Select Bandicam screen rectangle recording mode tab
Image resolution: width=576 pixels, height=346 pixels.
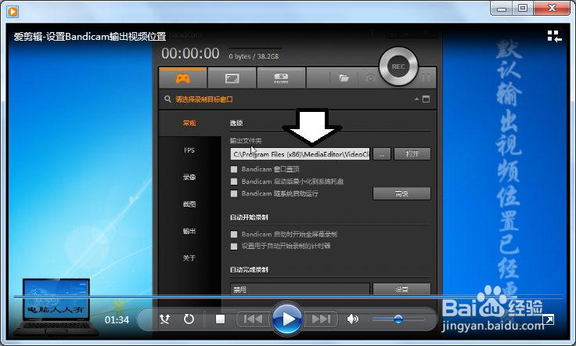click(x=232, y=77)
